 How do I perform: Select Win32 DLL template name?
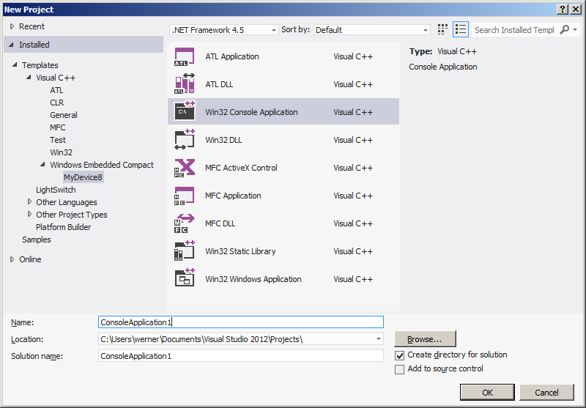pos(223,140)
